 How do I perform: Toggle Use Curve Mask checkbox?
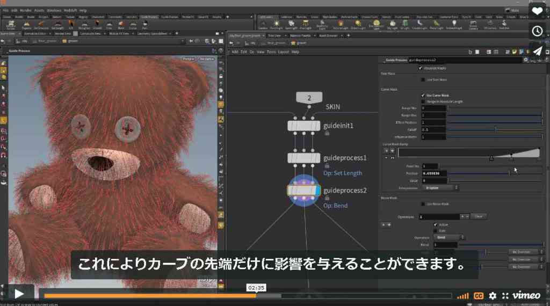pyautogui.click(x=423, y=96)
